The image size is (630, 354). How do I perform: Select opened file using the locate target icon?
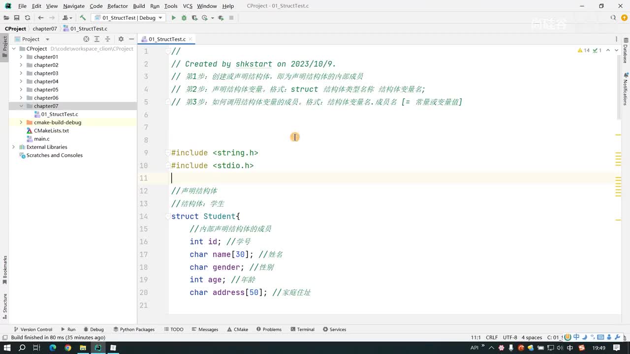(x=86, y=39)
